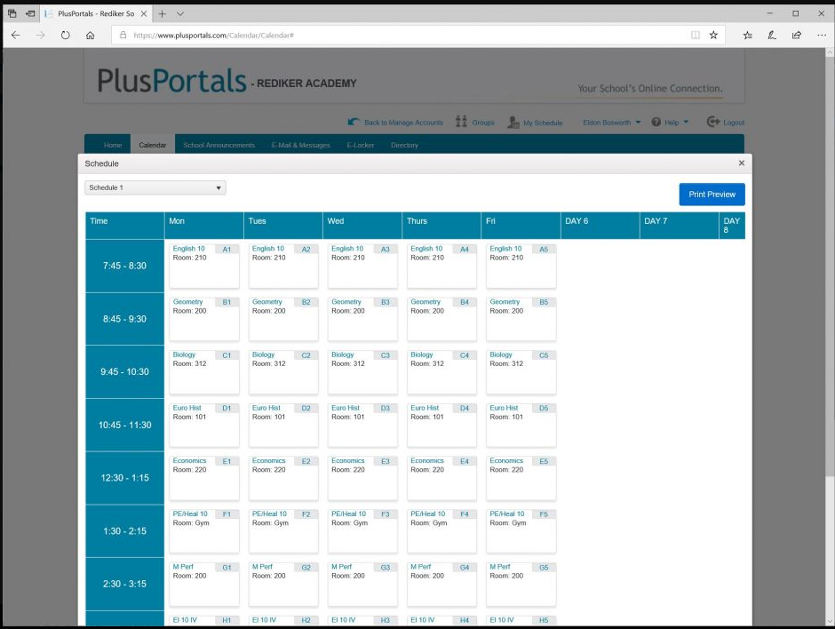Switch to the School Announcements tab
The image size is (835, 629).
coord(219,144)
